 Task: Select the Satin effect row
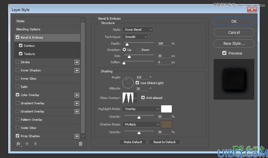point(47,87)
